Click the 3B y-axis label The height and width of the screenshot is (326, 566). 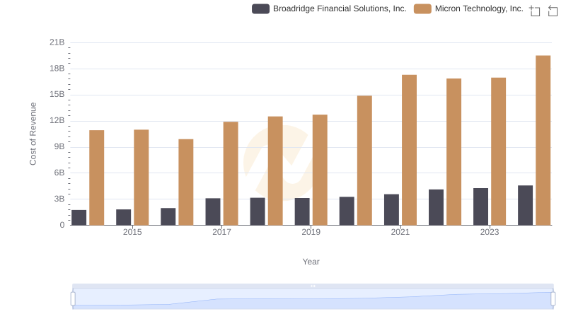59,199
